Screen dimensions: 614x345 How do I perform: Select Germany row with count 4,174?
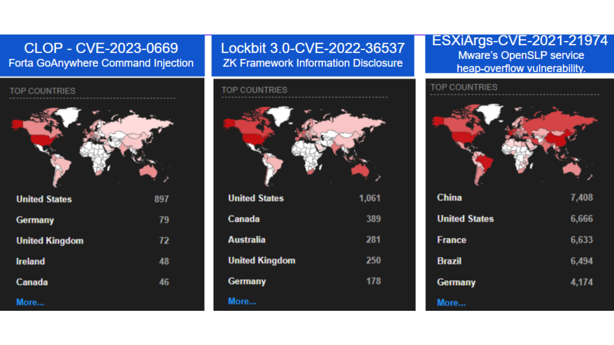(x=515, y=282)
